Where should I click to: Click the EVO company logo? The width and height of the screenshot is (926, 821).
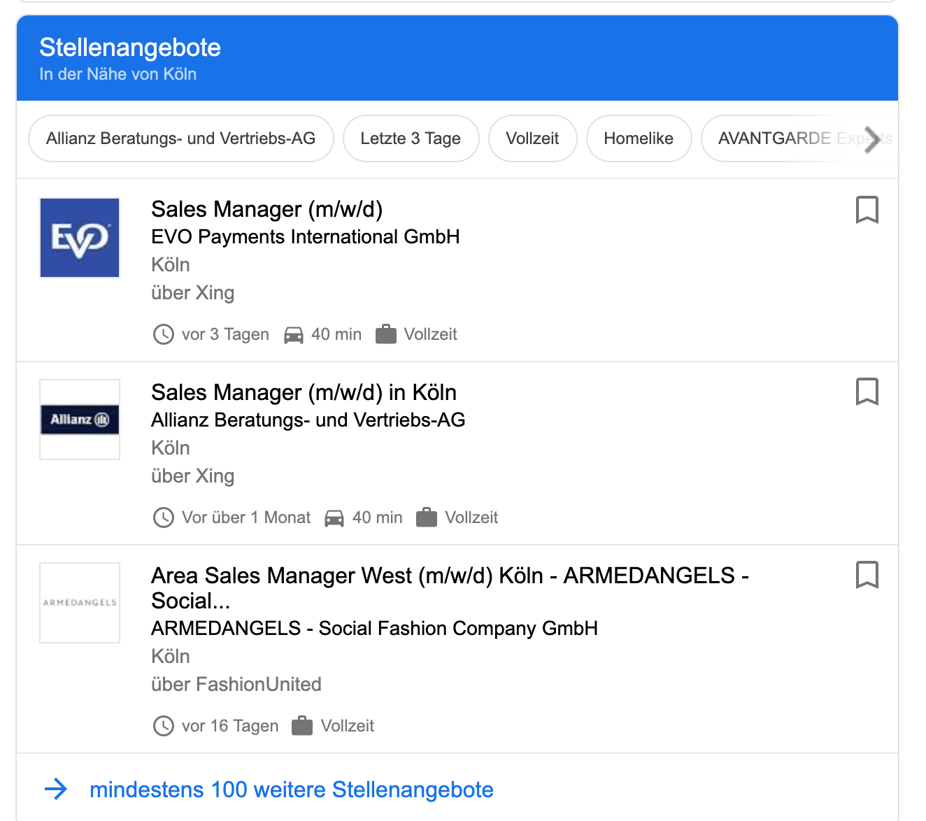80,238
